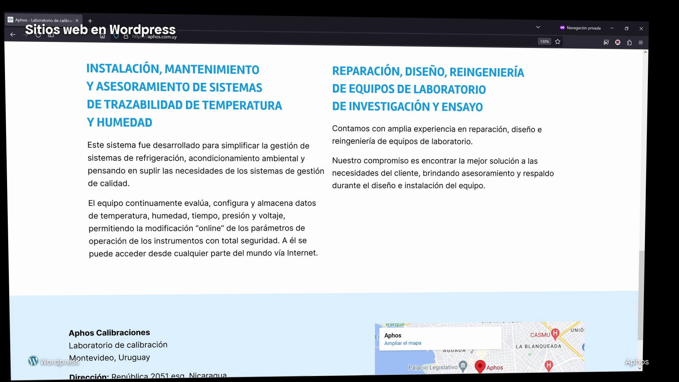679x382 pixels.
Task: Click the page scrollbar down arrow
Action: [640, 368]
